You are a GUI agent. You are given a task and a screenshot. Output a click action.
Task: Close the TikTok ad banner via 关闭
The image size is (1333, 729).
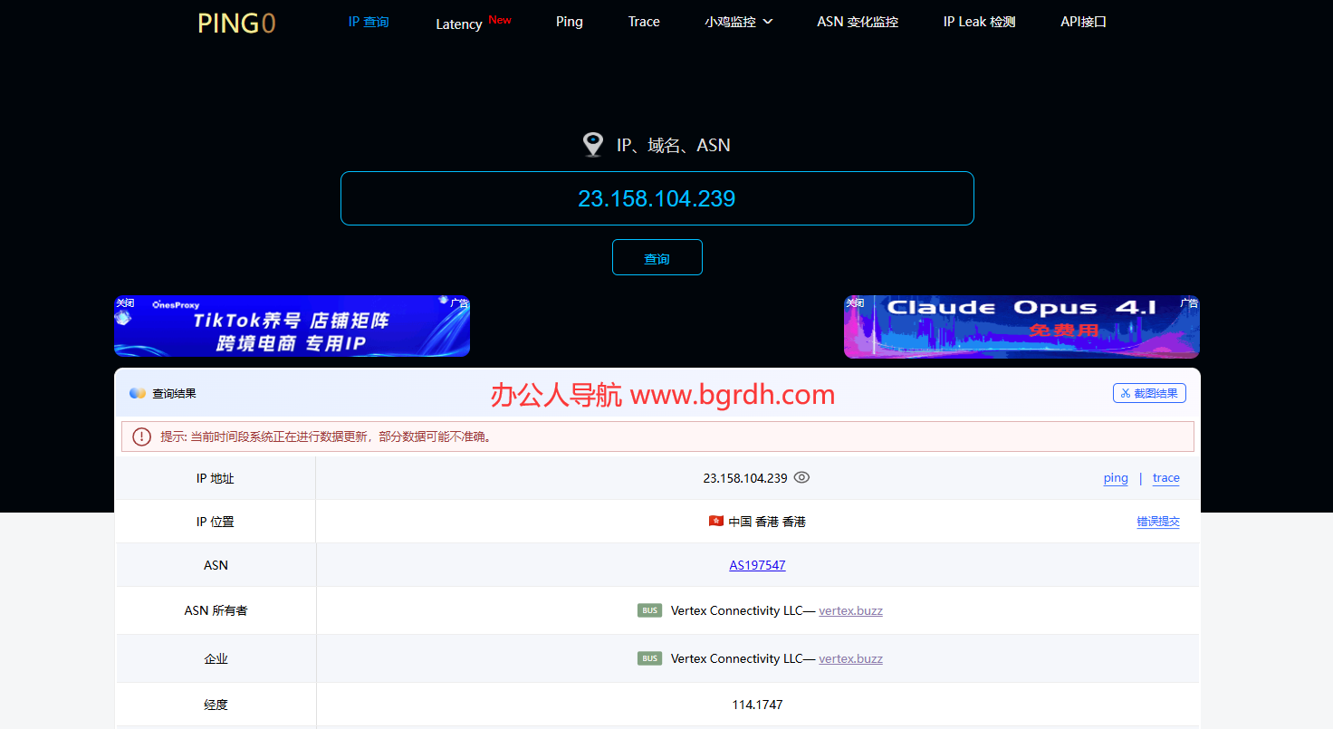coord(125,302)
